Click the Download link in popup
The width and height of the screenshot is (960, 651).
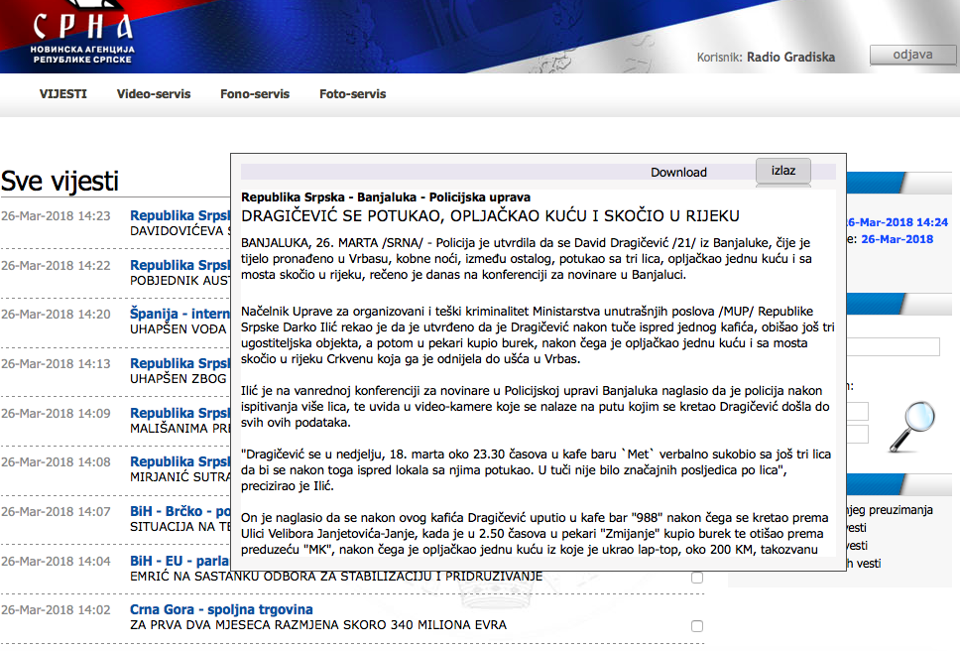click(x=678, y=173)
